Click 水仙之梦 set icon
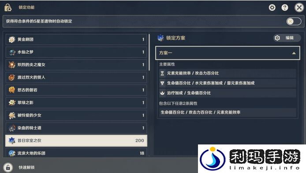Screen dimensions: 306x173 (12, 52)
